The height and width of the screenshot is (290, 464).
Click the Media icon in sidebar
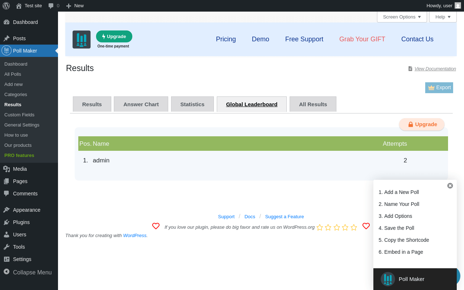(7, 169)
